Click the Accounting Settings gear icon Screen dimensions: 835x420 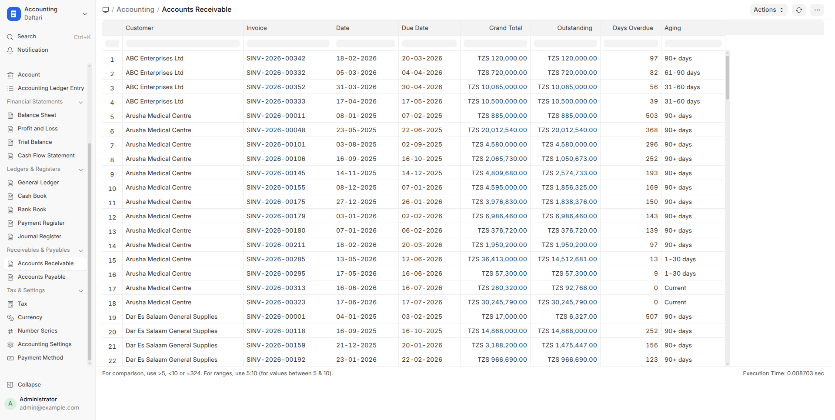pyautogui.click(x=10, y=345)
